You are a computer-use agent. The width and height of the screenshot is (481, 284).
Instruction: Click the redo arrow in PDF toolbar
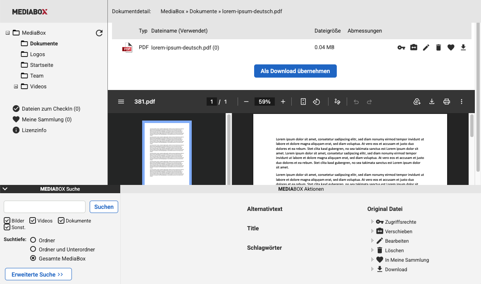(x=369, y=102)
